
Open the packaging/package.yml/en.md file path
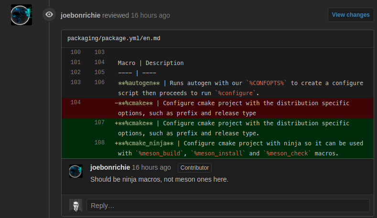pos(114,39)
